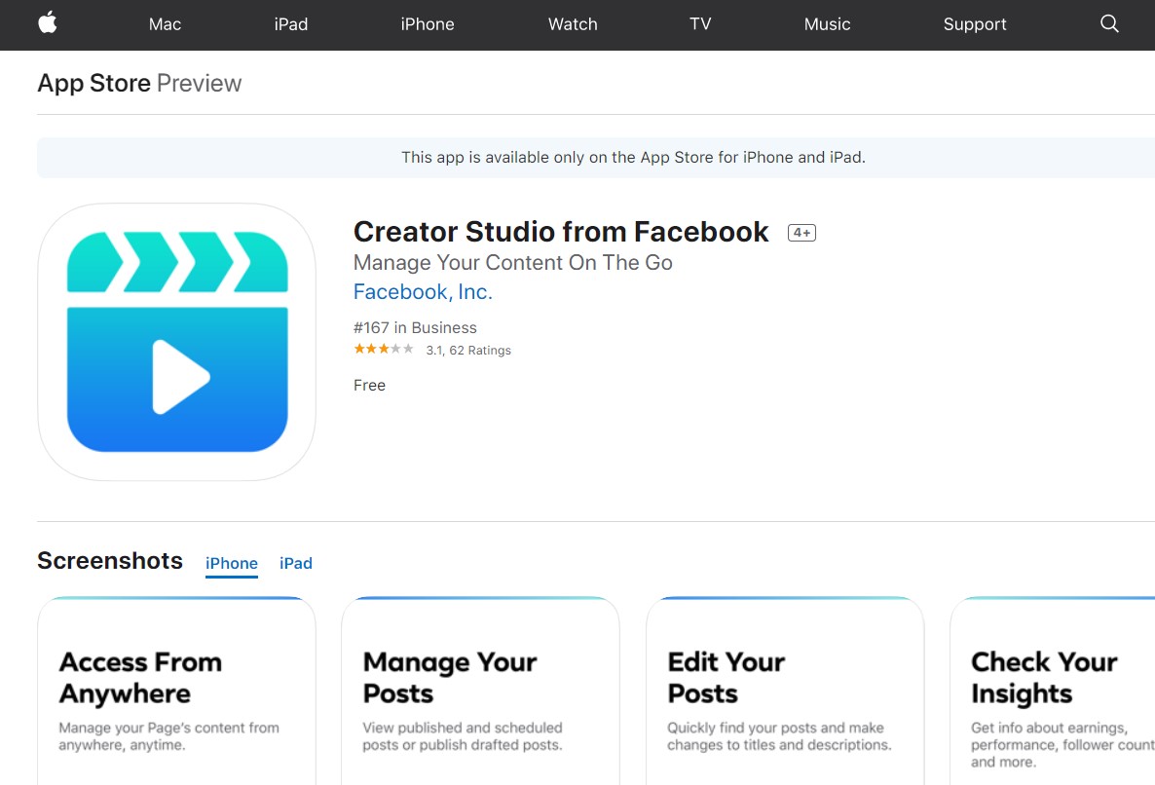Image resolution: width=1155 pixels, height=785 pixels.
Task: Click the App Store Preview heading
Action: click(139, 83)
